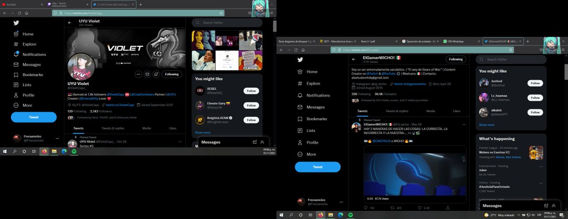This screenshot has height=219, width=568.
Task: Select Tweets & replies tab on UYU Violet profile
Action: 113,128
